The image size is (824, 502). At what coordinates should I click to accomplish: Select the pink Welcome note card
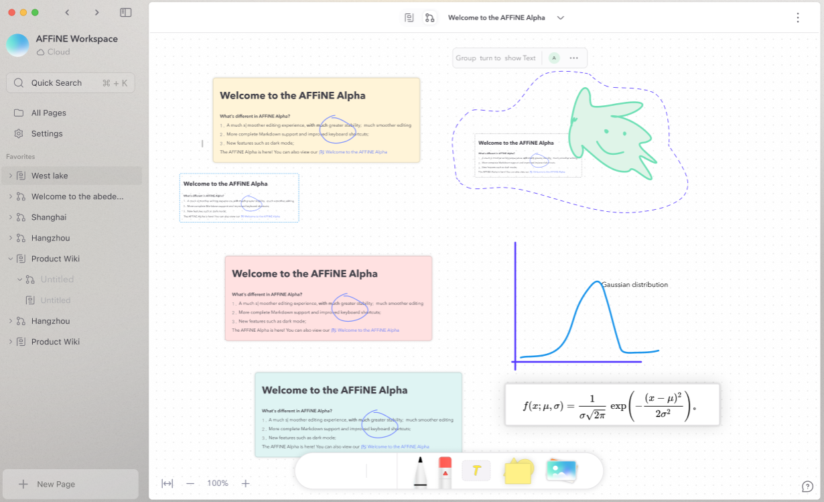(328, 298)
